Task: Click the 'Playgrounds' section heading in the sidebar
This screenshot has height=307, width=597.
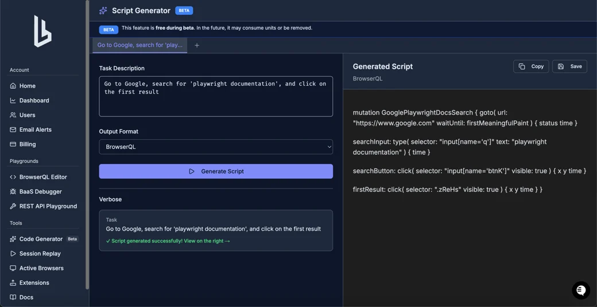Action: tap(24, 161)
